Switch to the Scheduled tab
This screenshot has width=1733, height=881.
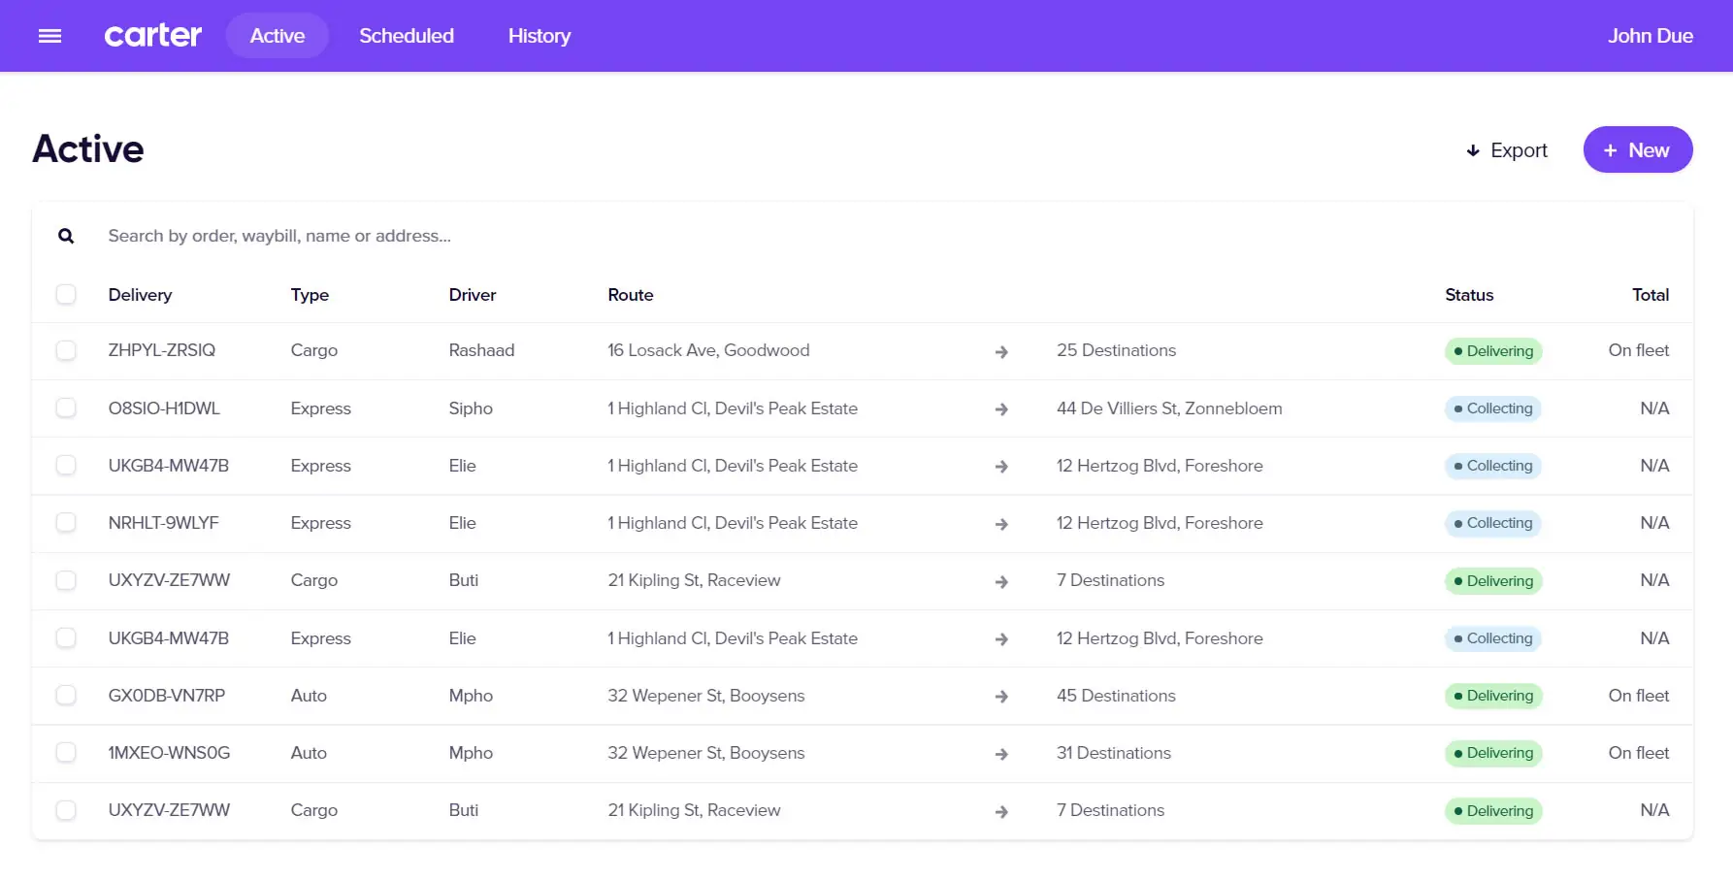[x=407, y=36]
